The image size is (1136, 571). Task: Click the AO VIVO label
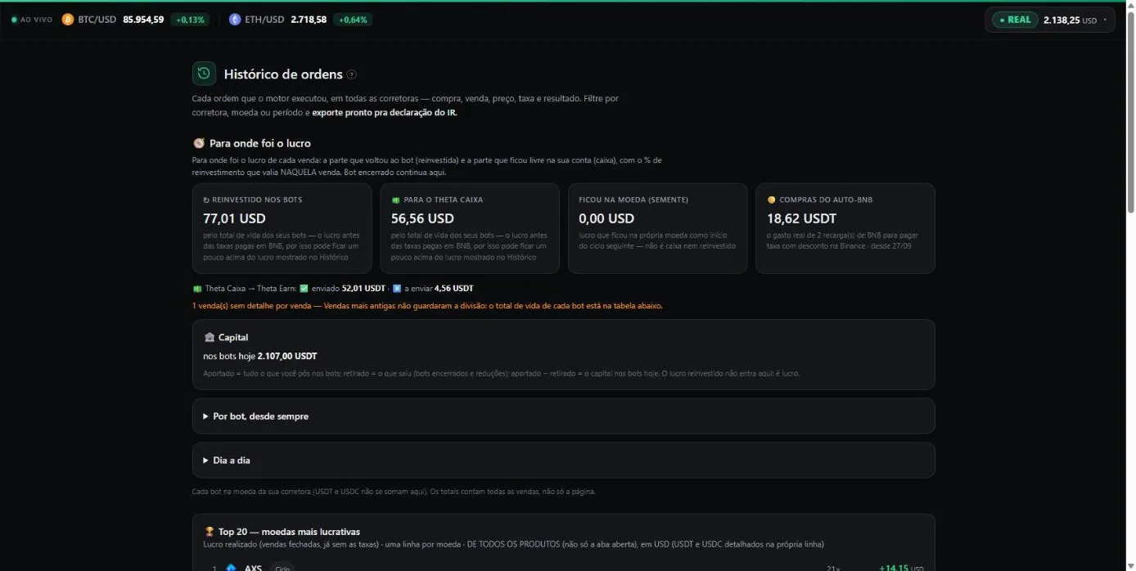(x=36, y=20)
